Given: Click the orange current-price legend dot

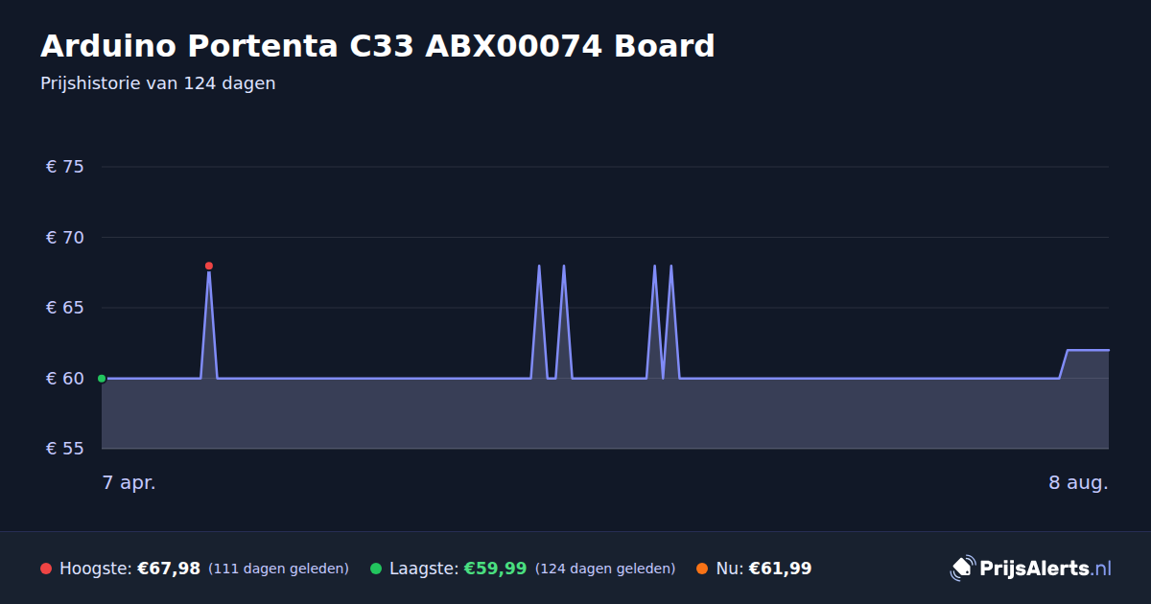Looking at the screenshot, I should click(x=702, y=569).
